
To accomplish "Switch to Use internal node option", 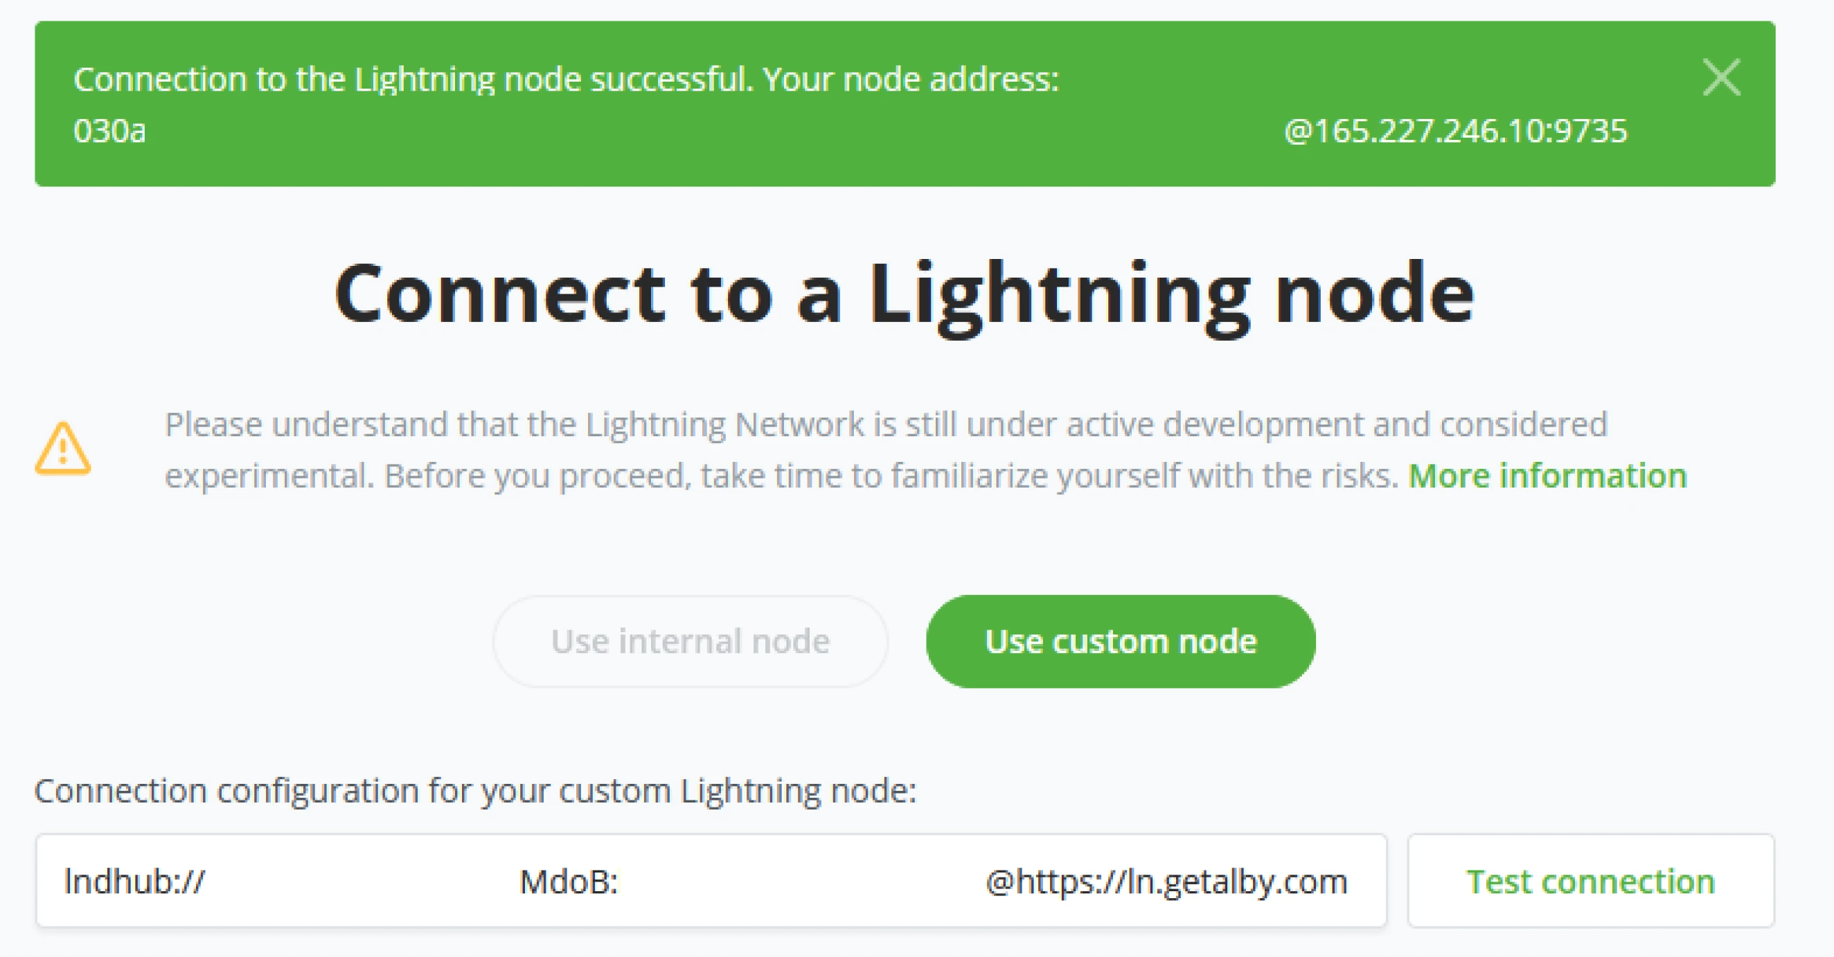I will pos(690,641).
